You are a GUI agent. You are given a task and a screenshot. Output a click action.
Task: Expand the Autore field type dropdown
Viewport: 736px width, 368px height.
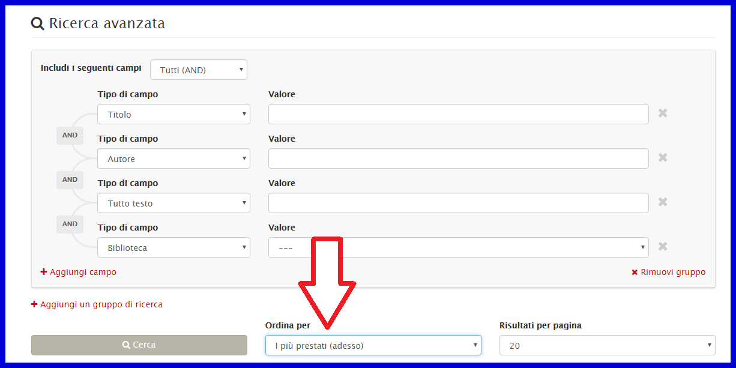point(173,158)
